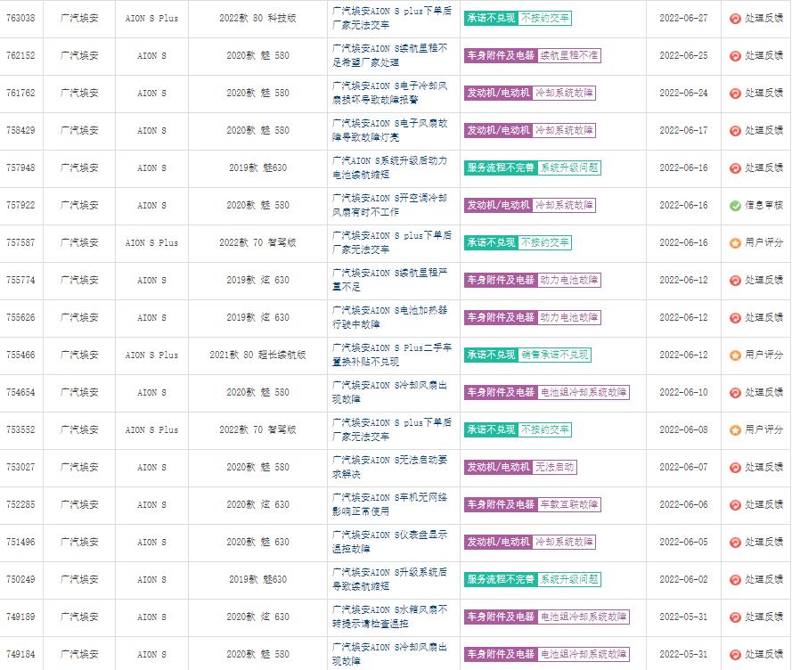
Task: Click red status icon in row 753027
Action: click(735, 468)
